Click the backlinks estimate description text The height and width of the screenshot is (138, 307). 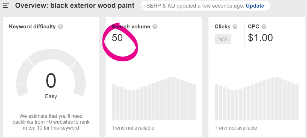point(51,122)
